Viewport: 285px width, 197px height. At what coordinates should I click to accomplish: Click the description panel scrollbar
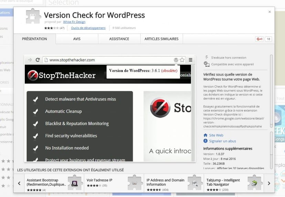271,91
